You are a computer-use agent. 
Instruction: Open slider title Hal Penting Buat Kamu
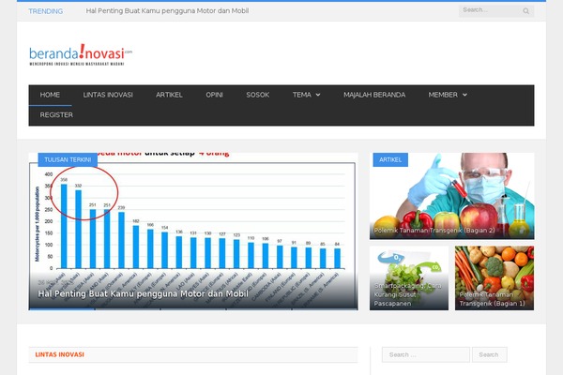(144, 293)
